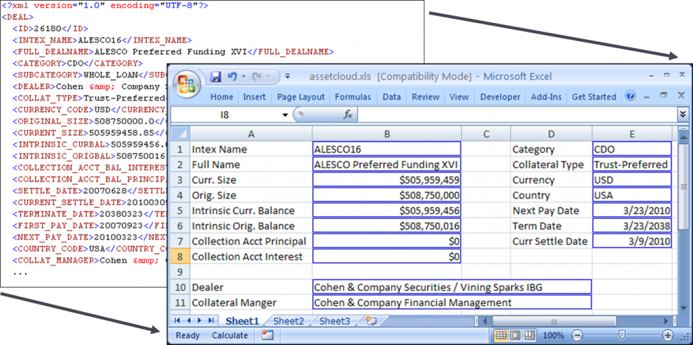Viewport: 693px width, 345px height.
Task: Switch to Page Break Preview button
Action: click(x=529, y=336)
